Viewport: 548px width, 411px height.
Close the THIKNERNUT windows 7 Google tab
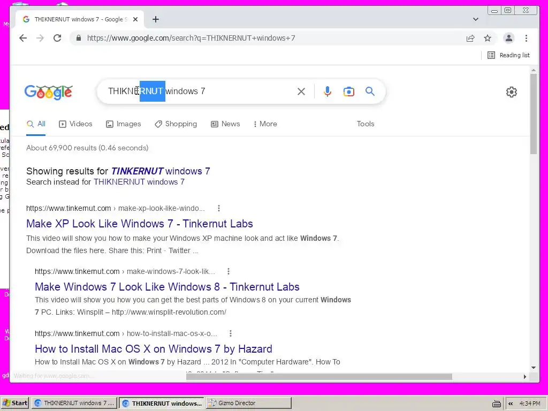click(x=135, y=19)
